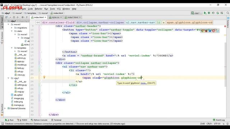Open in Firefox from floating browser icons
230x129 pixels.
point(206,31)
